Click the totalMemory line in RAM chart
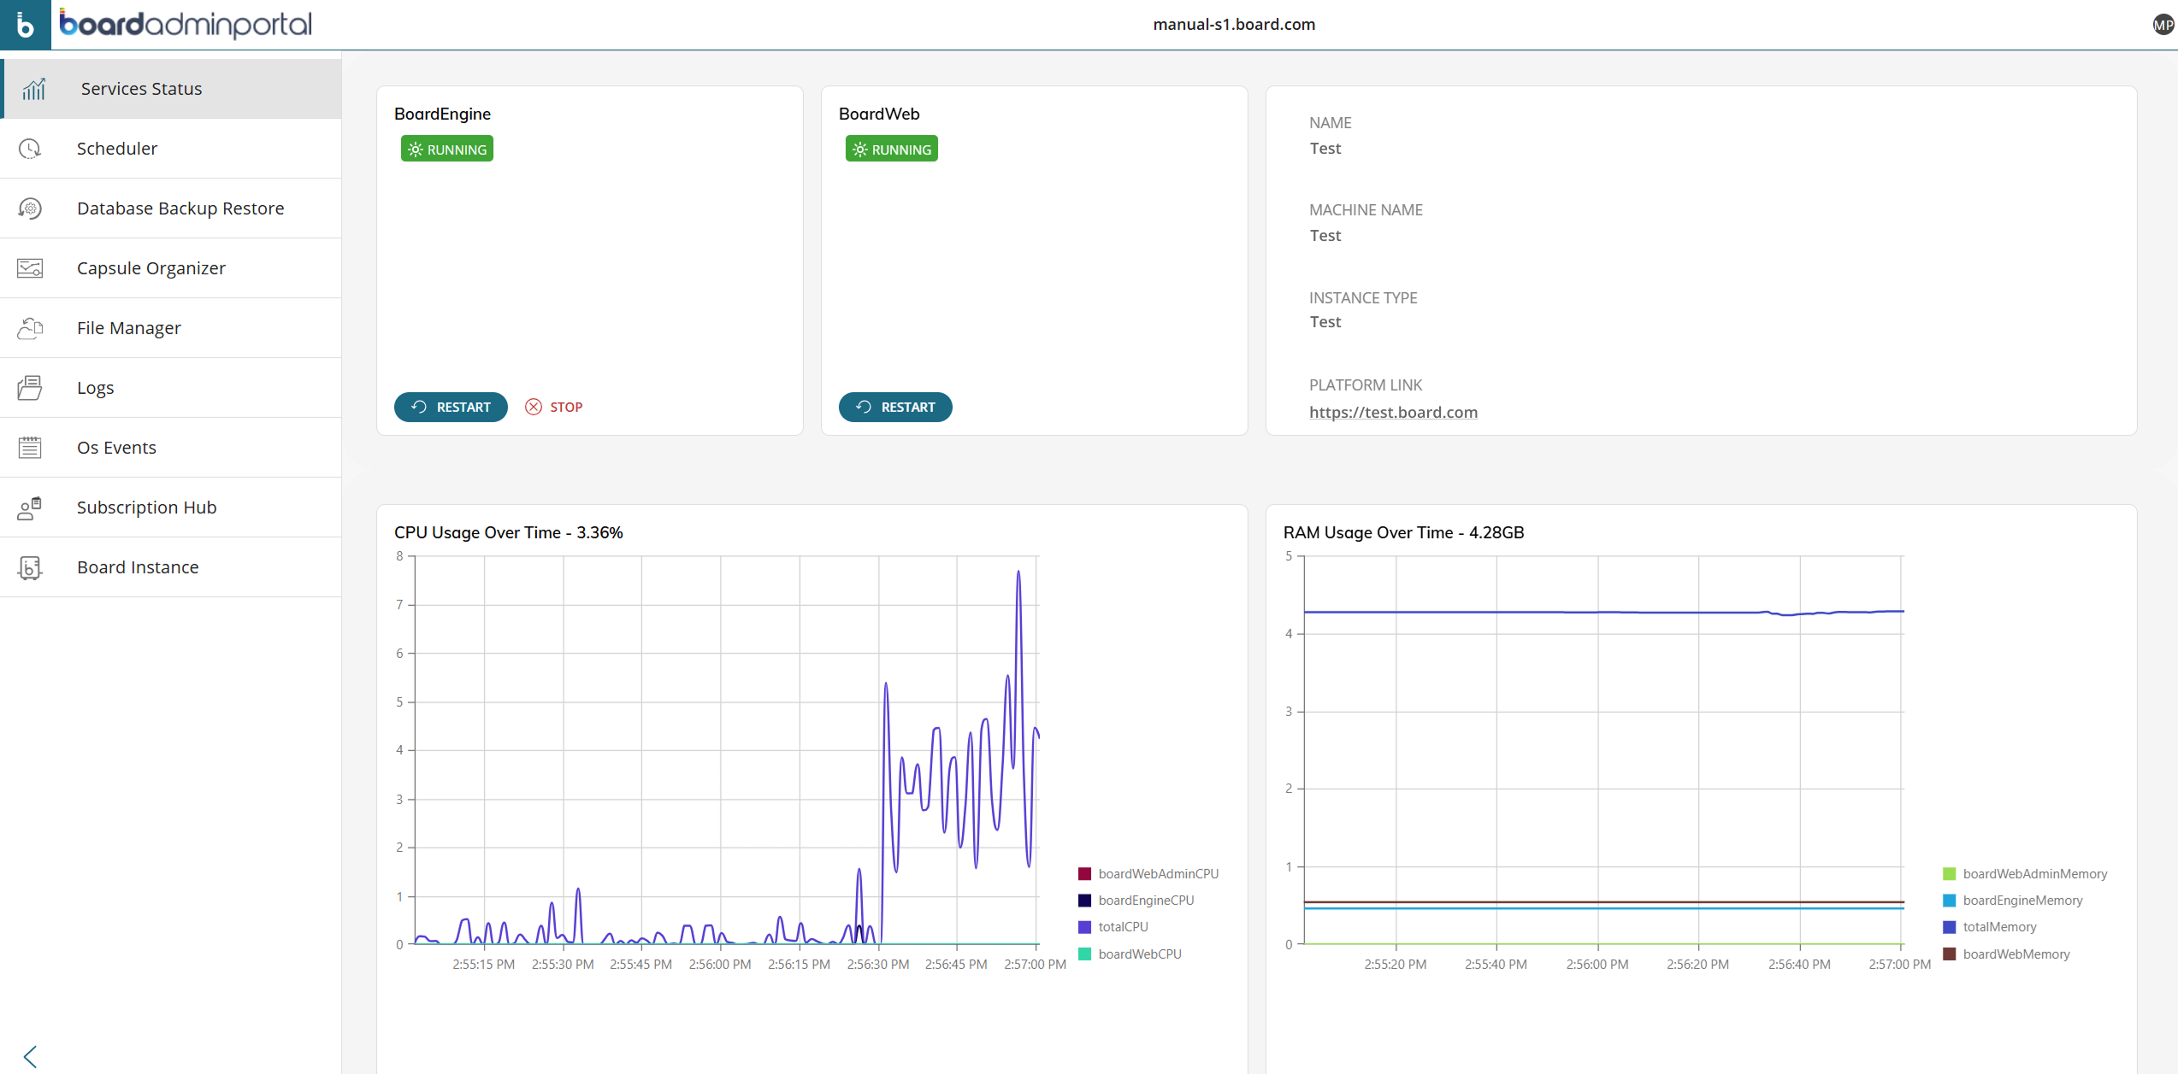The height and width of the screenshot is (1074, 2178). pos(1603,612)
